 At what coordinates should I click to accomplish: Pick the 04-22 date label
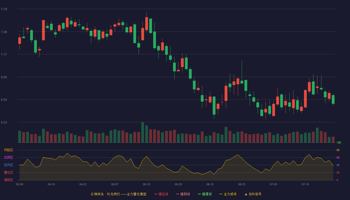click(83, 184)
